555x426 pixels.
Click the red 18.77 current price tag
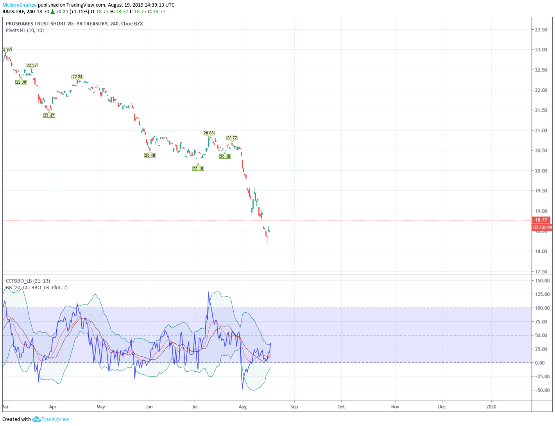click(541, 220)
